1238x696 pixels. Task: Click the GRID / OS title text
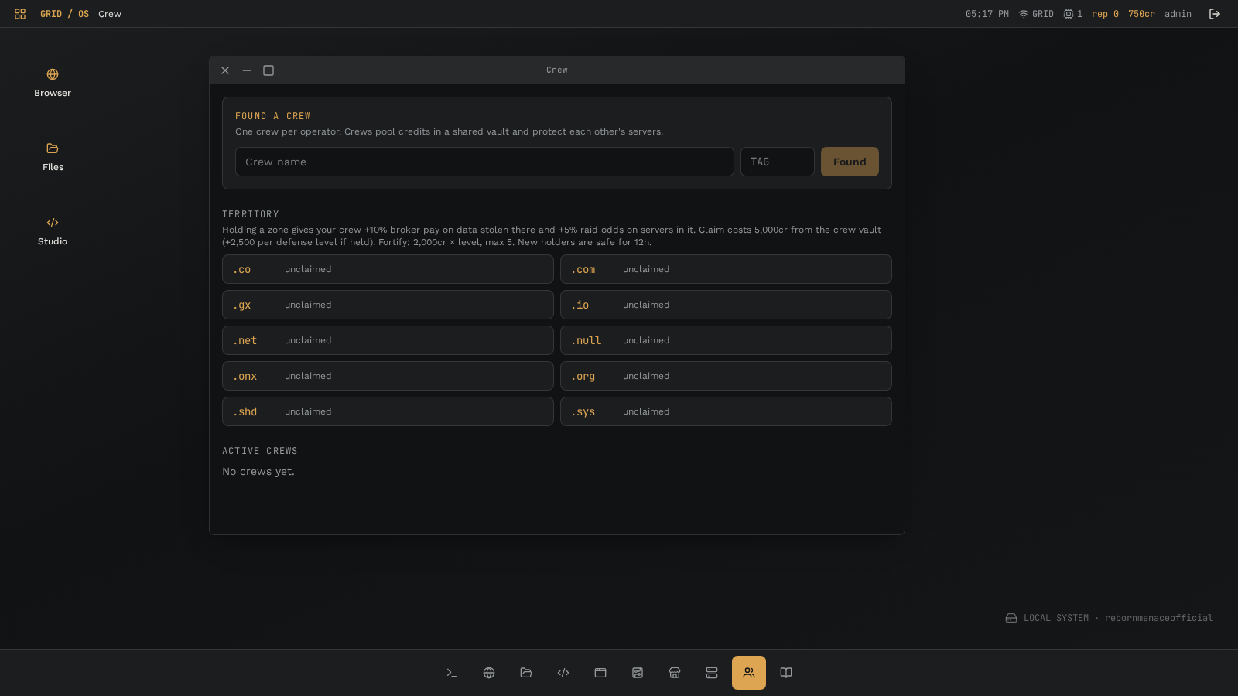click(x=64, y=14)
